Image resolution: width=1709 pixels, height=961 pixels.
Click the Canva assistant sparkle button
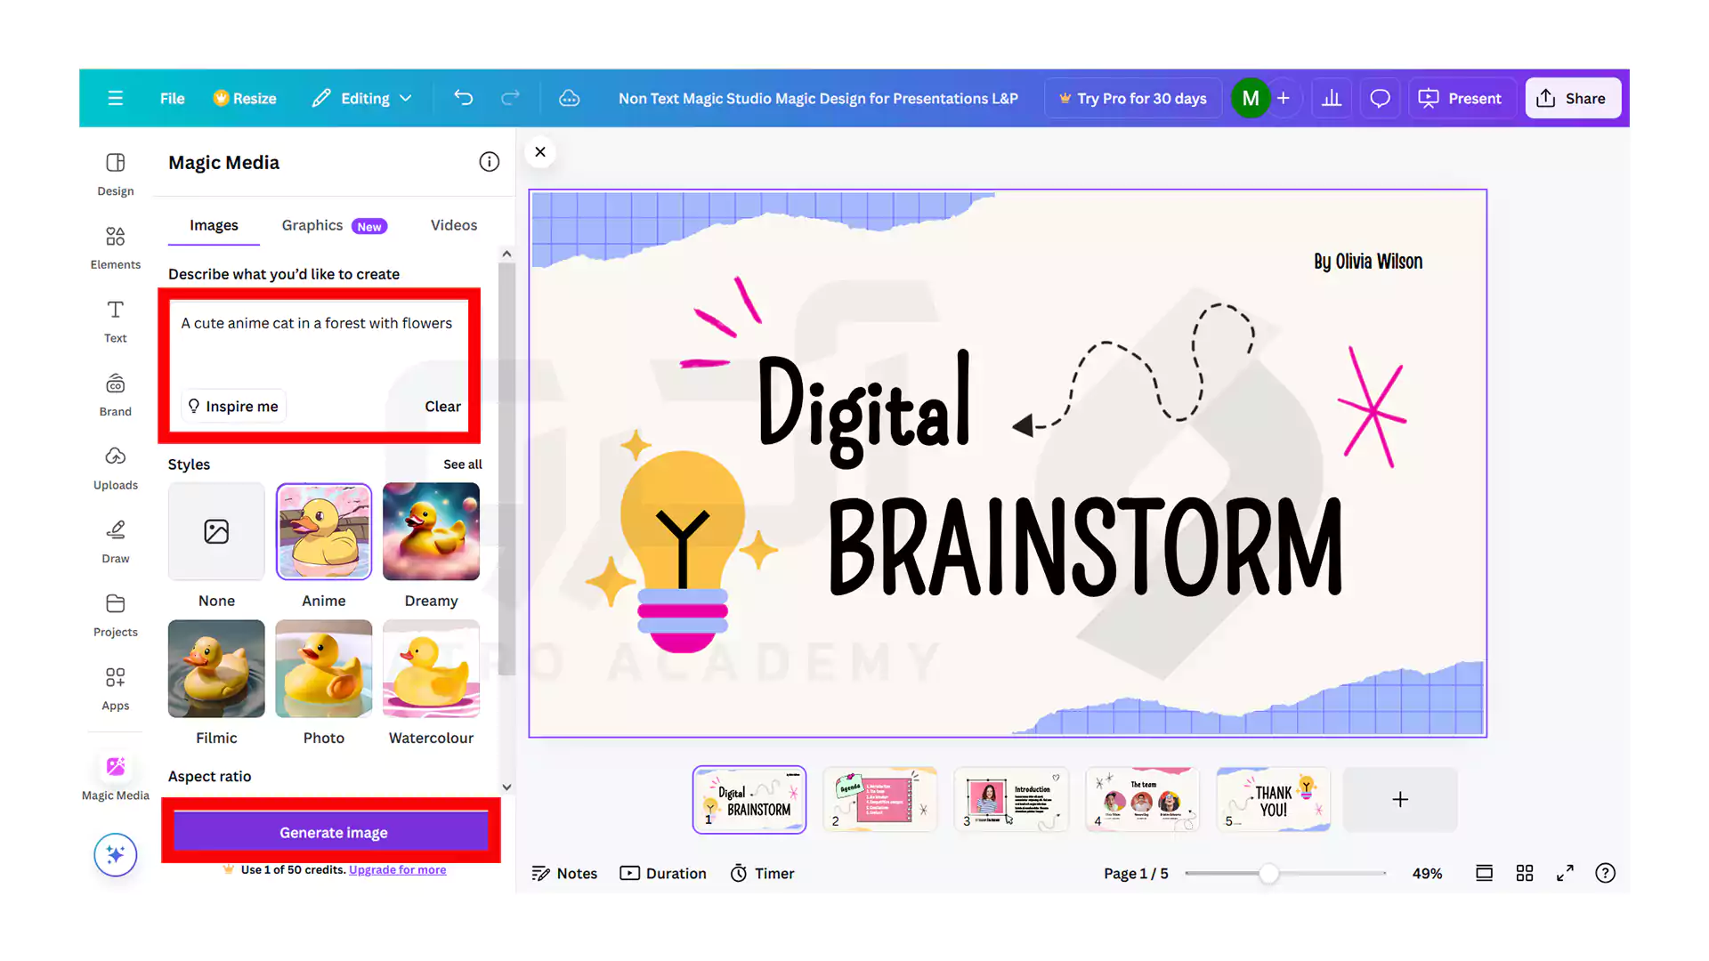click(x=115, y=854)
